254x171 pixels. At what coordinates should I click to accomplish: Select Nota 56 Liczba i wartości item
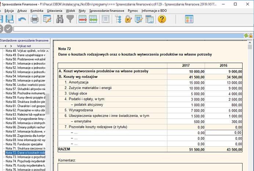pyautogui.click(x=25, y=85)
